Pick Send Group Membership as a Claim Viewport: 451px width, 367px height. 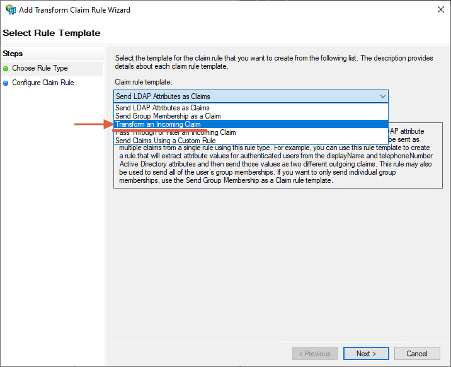[251, 116]
